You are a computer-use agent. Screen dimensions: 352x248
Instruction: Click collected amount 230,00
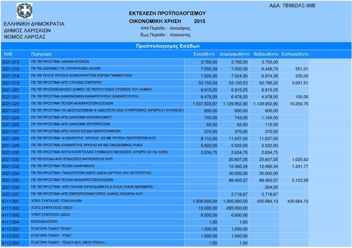click(x=301, y=76)
